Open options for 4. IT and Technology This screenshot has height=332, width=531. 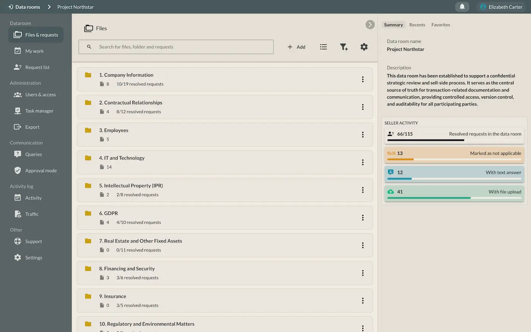click(x=363, y=162)
